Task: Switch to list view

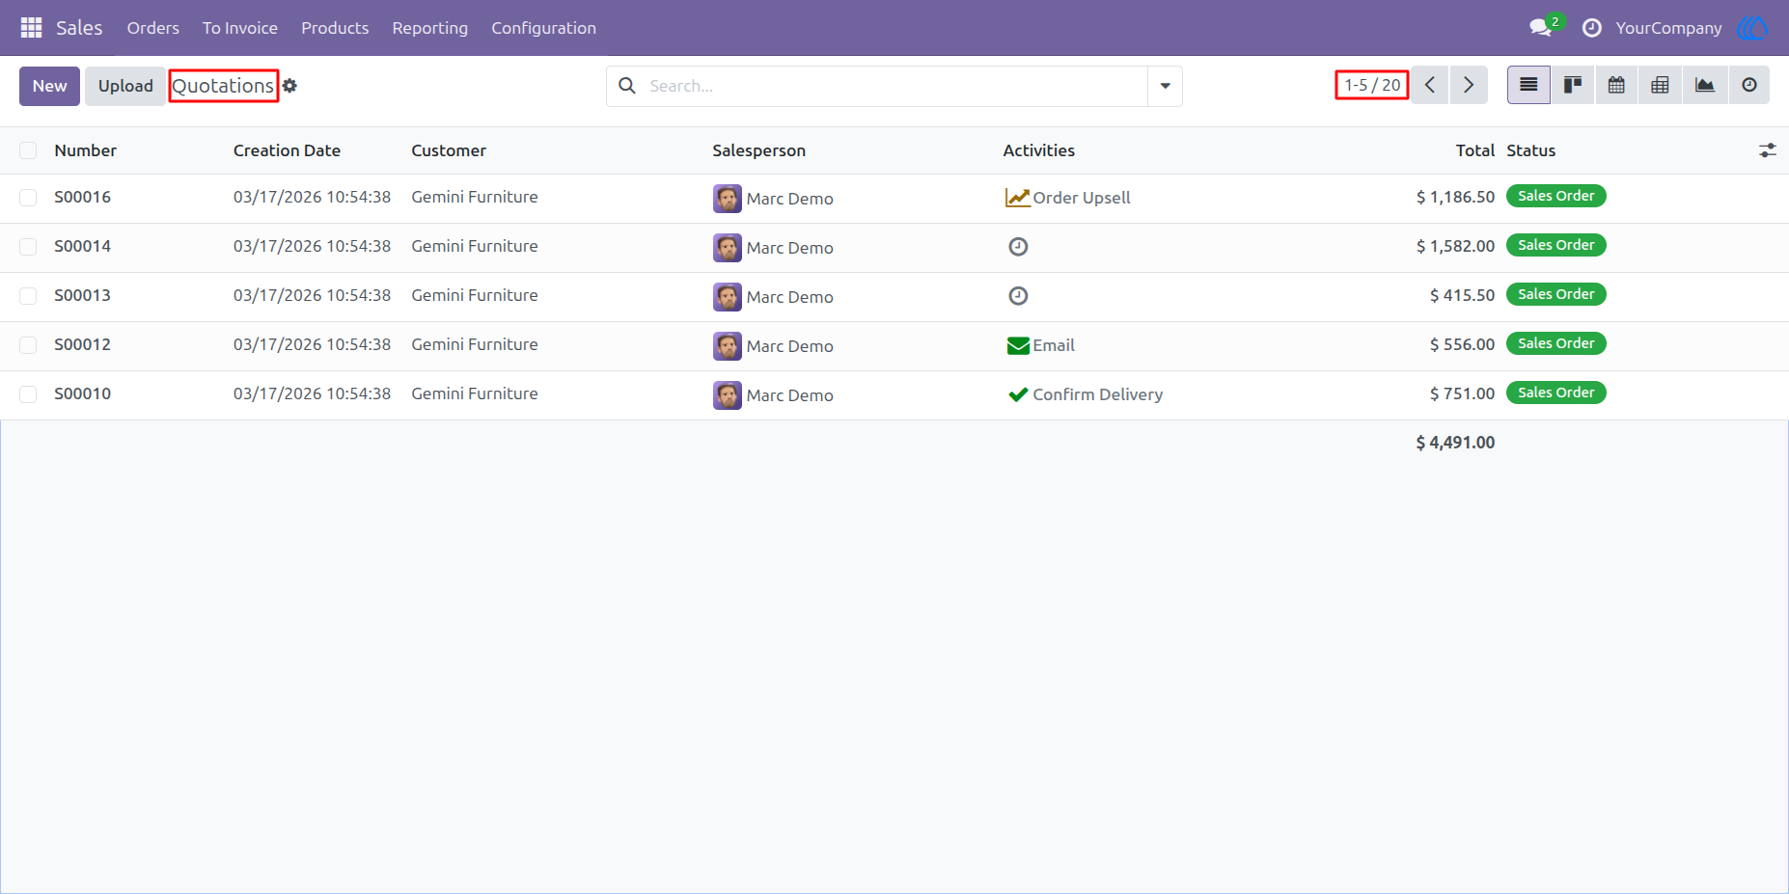Action: point(1528,85)
